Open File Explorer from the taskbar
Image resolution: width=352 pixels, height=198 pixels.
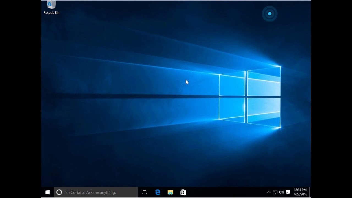point(170,192)
